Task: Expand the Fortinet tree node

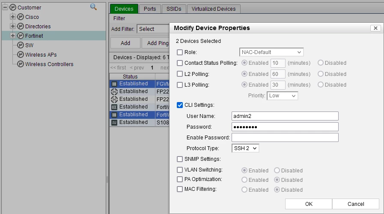Action: coord(13,36)
